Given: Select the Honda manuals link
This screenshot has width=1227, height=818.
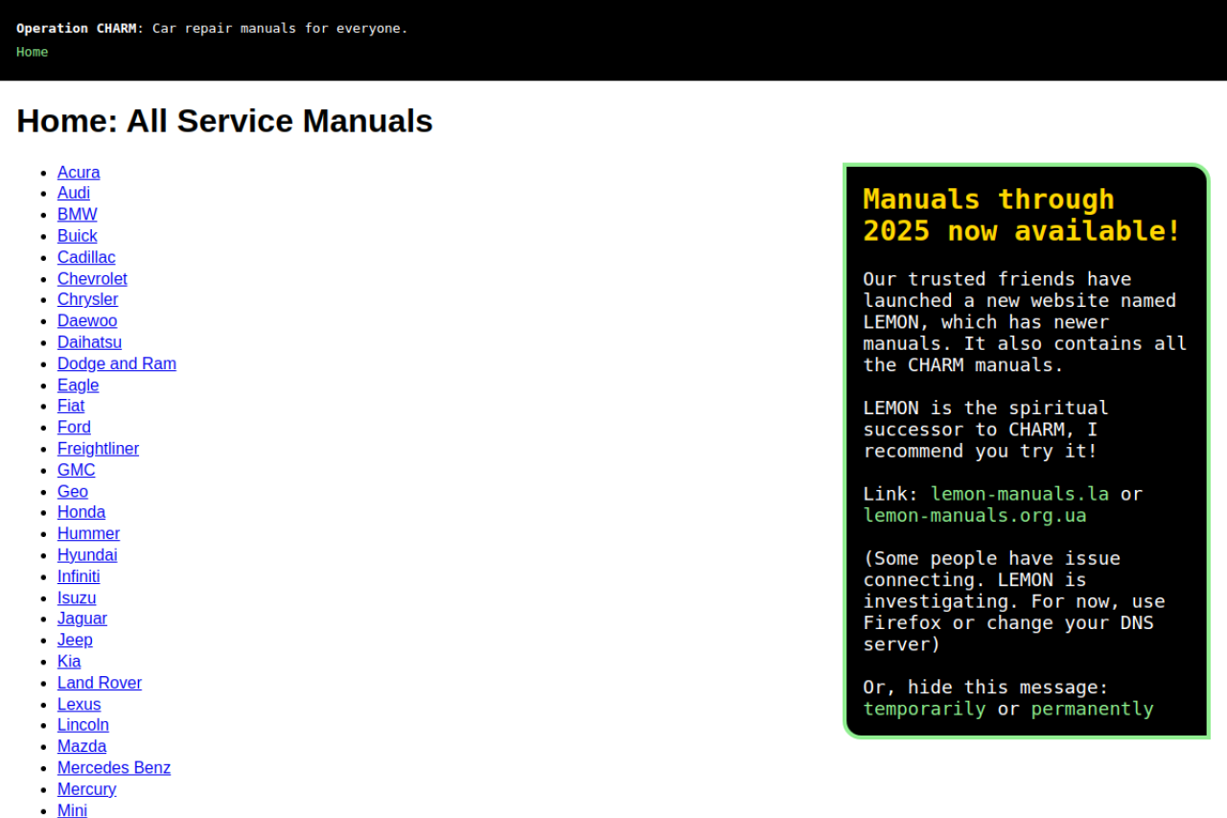Looking at the screenshot, I should pos(81,512).
